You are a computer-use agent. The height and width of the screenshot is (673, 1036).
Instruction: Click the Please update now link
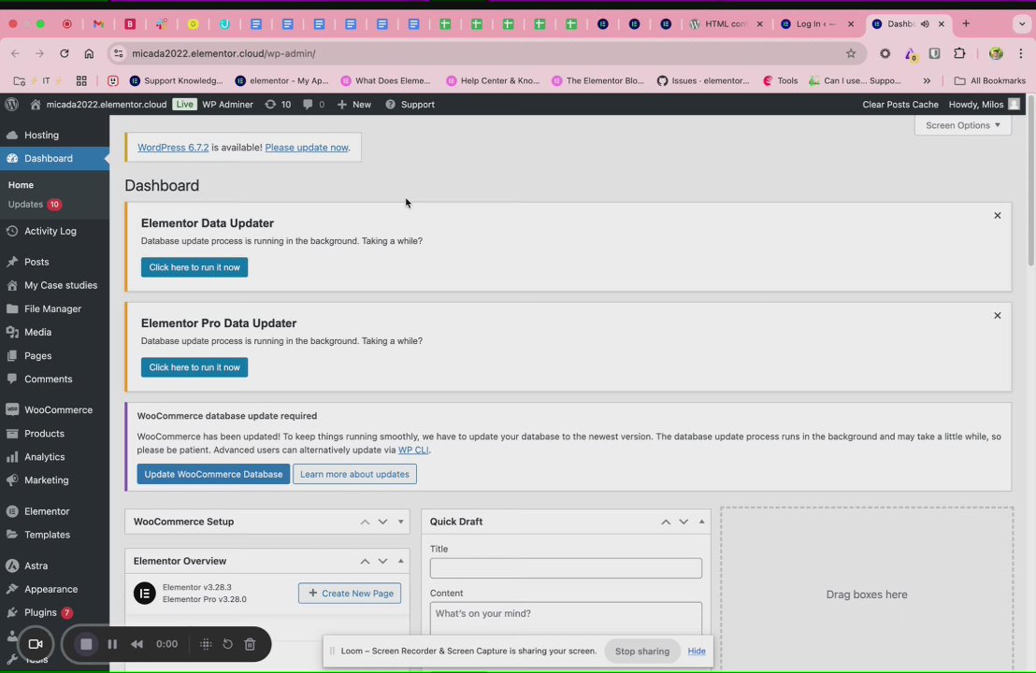[307, 148]
